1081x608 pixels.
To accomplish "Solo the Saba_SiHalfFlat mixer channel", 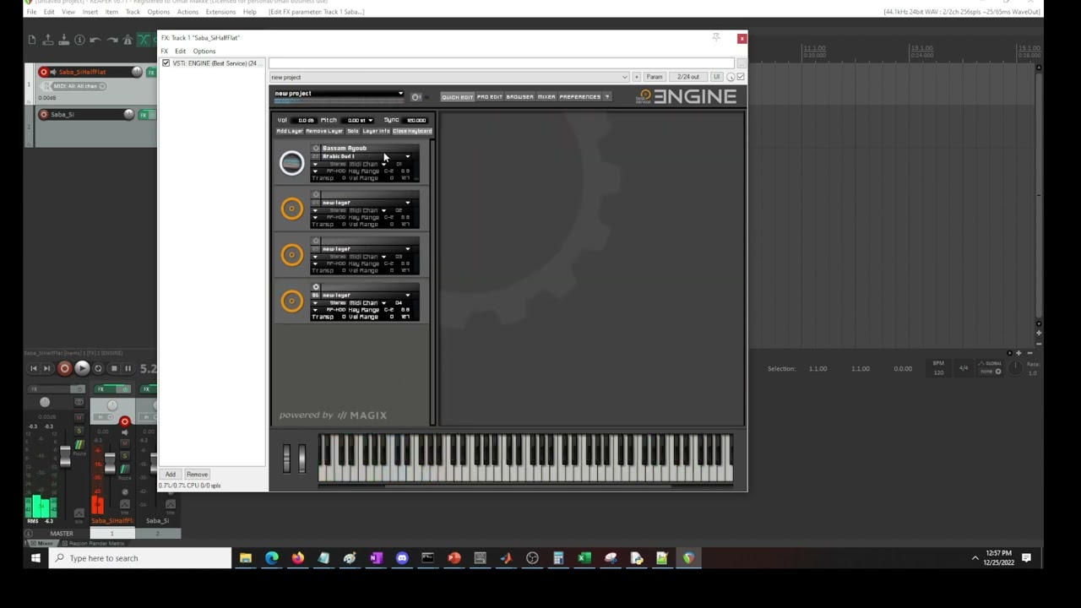I will tap(125, 457).
